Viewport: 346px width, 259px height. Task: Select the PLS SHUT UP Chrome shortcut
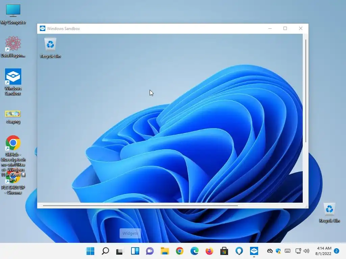13,186
